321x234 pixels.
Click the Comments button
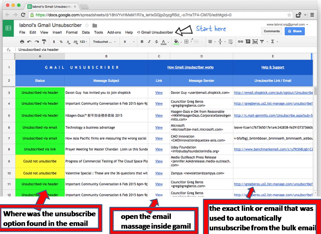point(272,31)
